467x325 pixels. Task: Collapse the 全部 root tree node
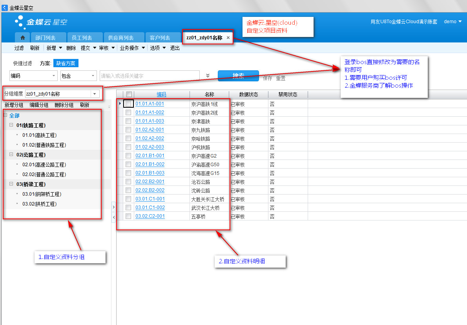click(x=5, y=116)
